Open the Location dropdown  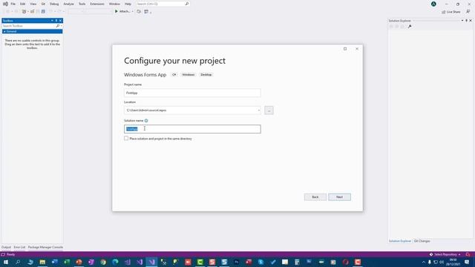[x=259, y=111]
